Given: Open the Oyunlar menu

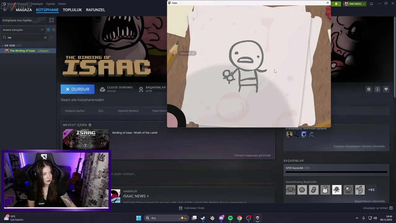Looking at the screenshot, I should click(x=50, y=4).
